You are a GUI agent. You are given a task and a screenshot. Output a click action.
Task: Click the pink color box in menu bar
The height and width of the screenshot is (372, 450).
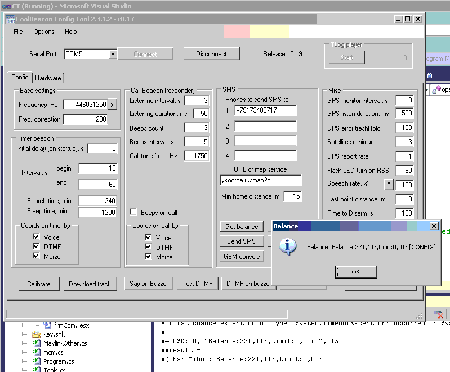click(x=236, y=32)
